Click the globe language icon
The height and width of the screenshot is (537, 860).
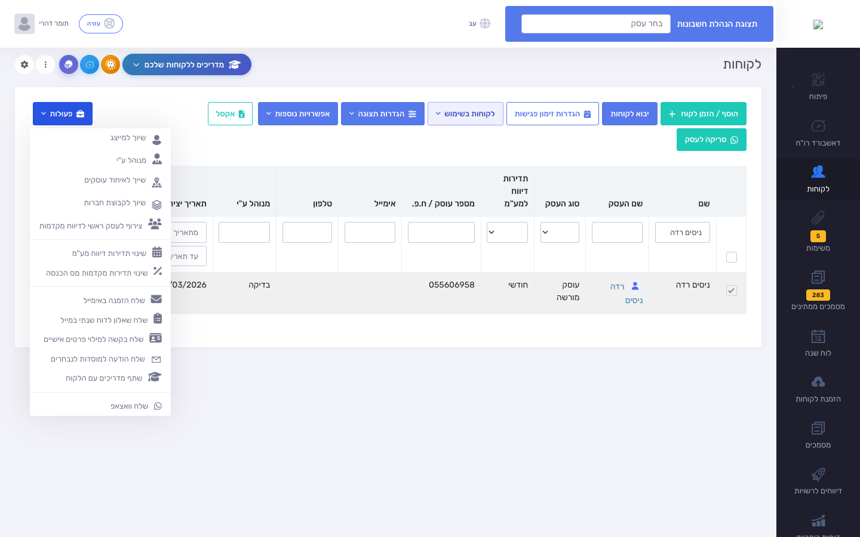pos(485,23)
